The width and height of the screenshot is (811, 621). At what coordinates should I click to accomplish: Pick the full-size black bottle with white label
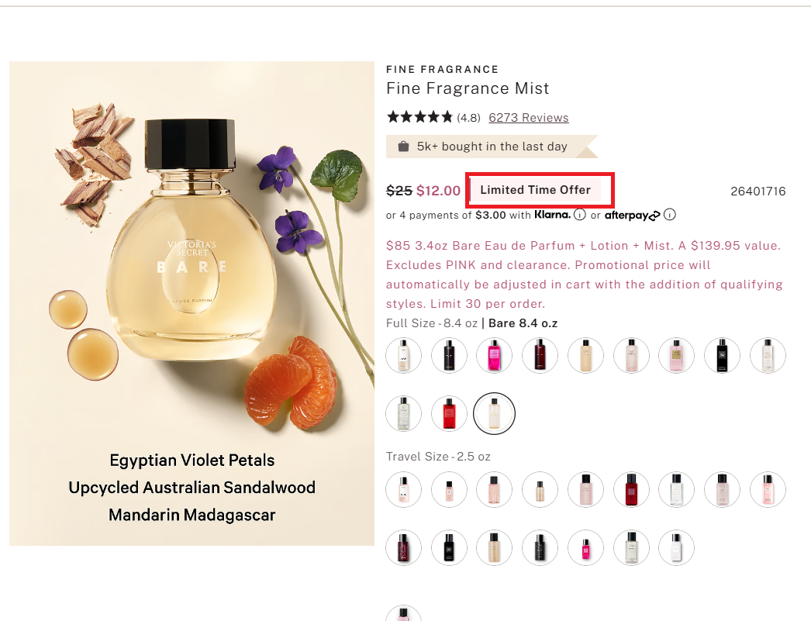coord(722,356)
